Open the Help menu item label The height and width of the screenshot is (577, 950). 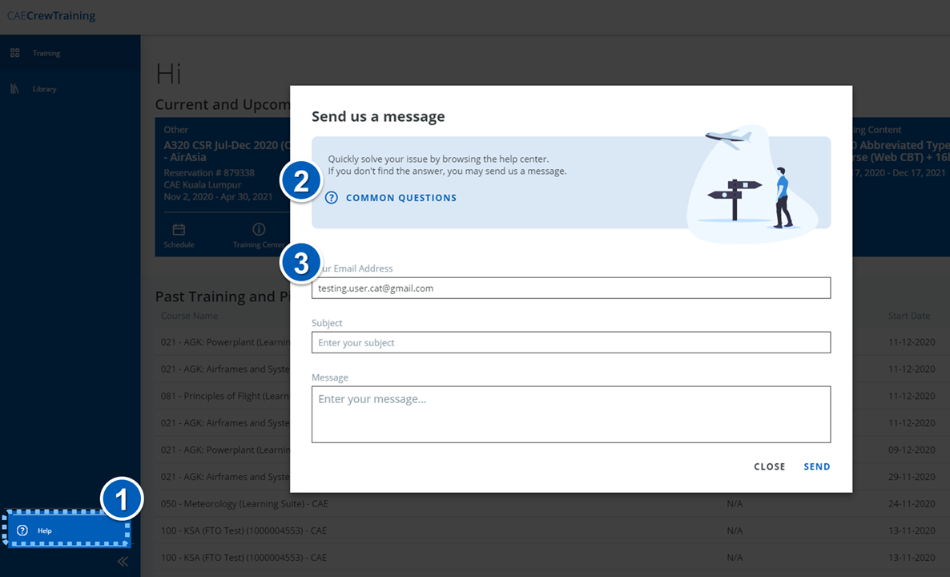click(x=45, y=531)
